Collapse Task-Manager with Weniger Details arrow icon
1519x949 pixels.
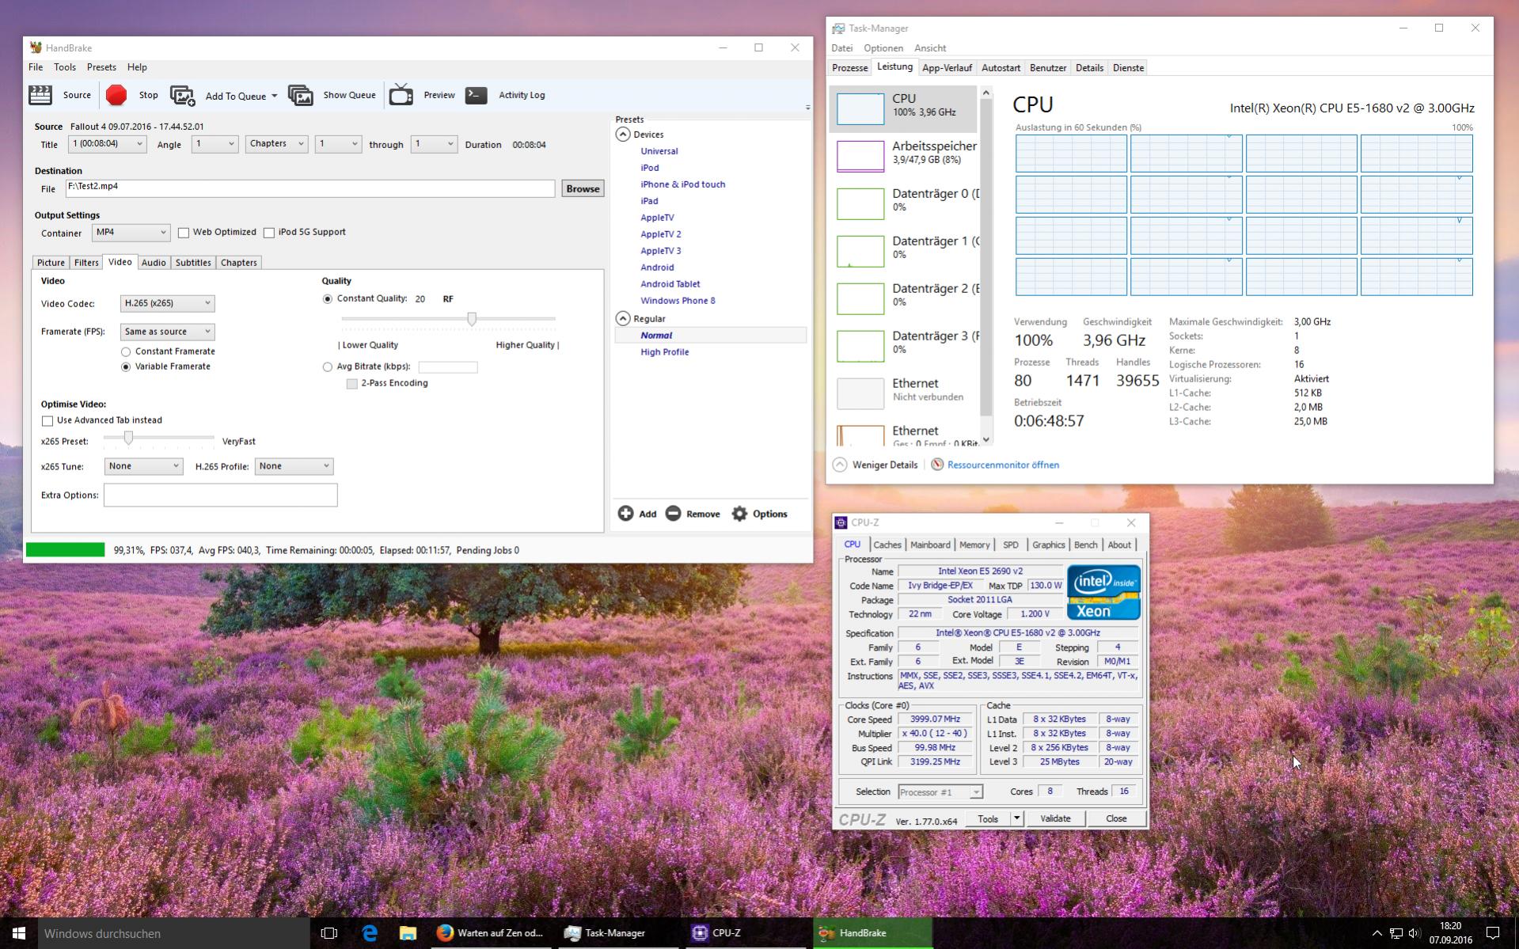click(840, 465)
